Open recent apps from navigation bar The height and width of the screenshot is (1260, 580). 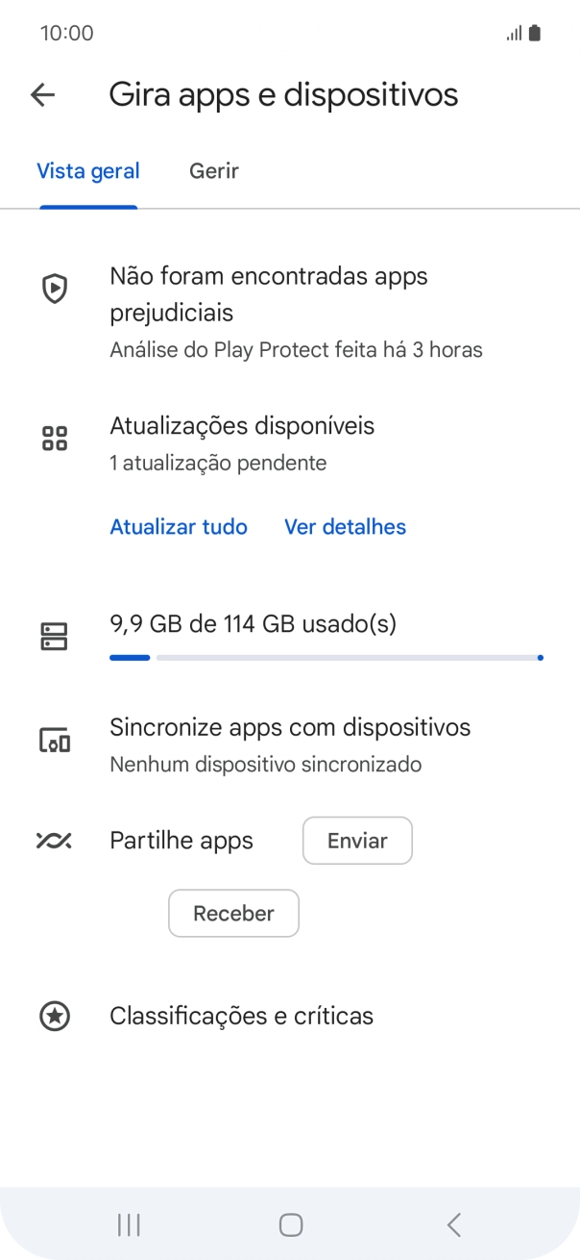coord(129,1224)
